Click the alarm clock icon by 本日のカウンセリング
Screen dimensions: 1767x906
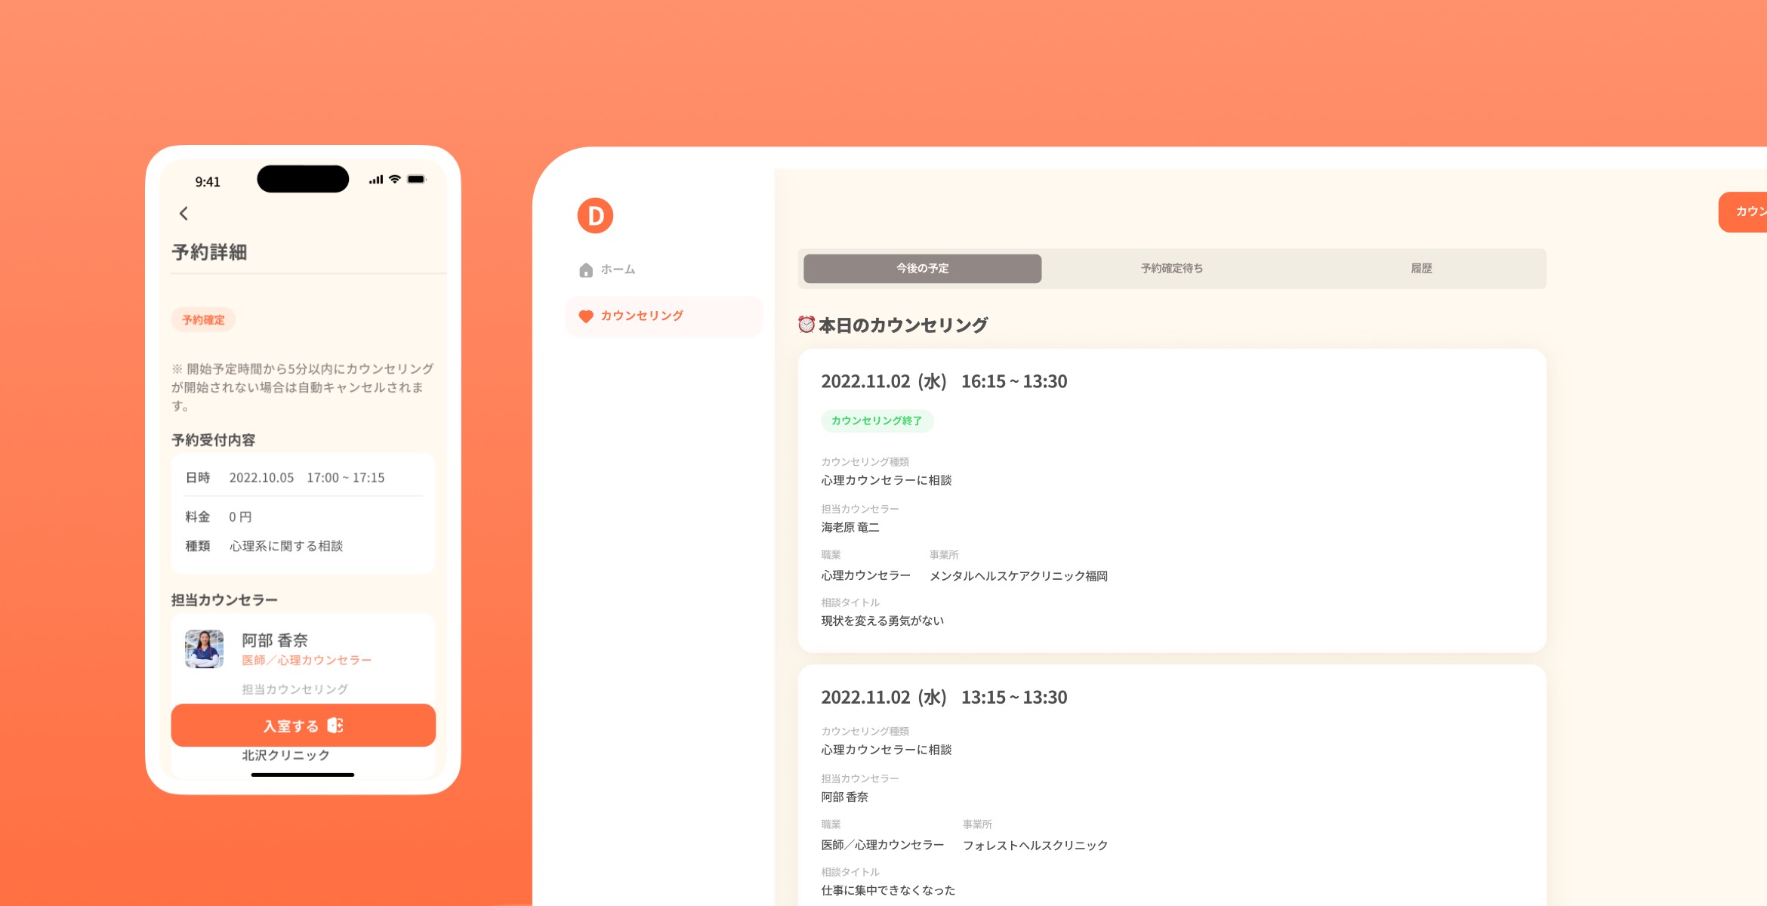click(x=806, y=325)
